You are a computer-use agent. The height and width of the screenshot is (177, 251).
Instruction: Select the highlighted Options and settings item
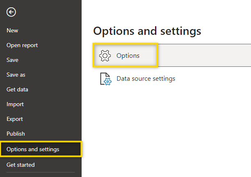[41, 149]
